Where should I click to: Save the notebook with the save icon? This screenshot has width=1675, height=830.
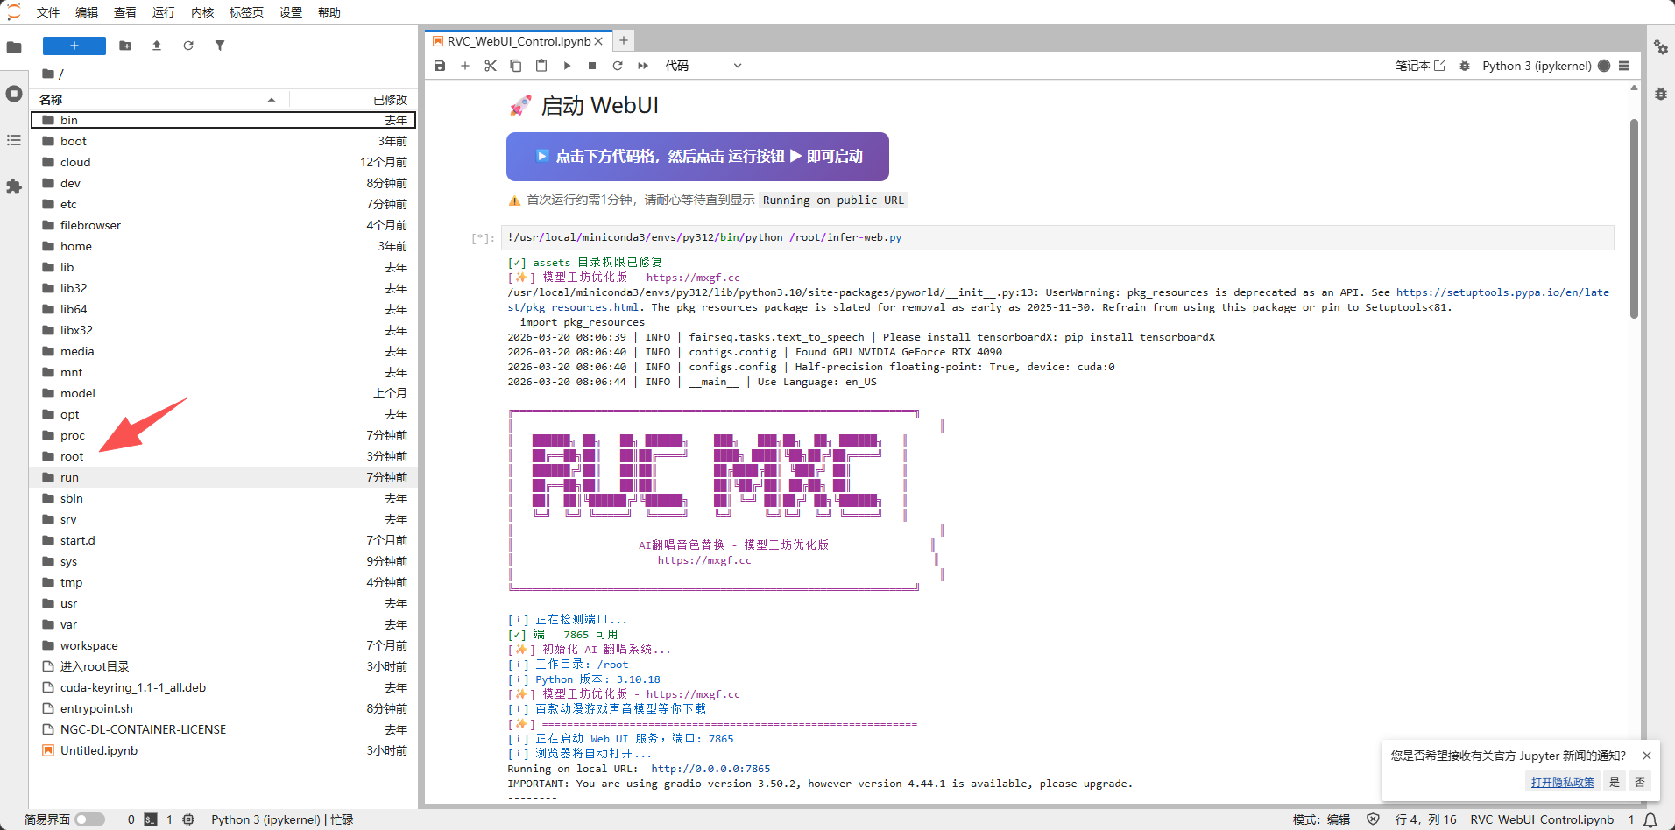440,66
